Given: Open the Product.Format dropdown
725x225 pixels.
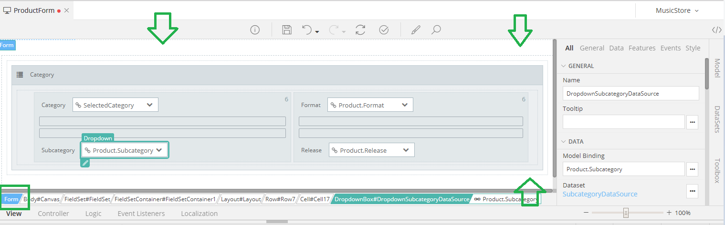Looking at the screenshot, I should click(x=370, y=105).
